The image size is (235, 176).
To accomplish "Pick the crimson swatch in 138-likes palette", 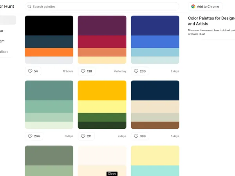I will tap(102, 42).
